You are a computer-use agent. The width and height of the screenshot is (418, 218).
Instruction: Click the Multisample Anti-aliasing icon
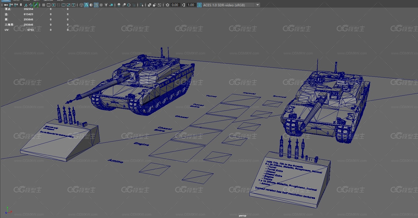tap(129, 5)
